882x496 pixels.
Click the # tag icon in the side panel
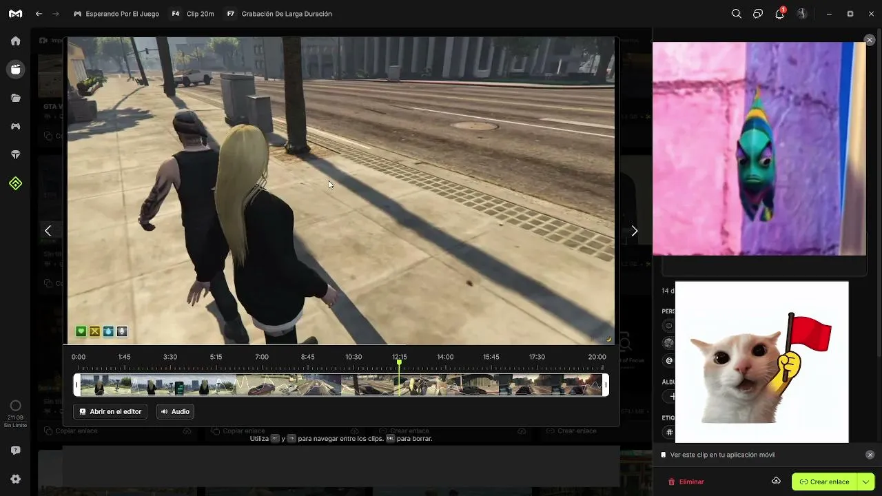coord(668,433)
